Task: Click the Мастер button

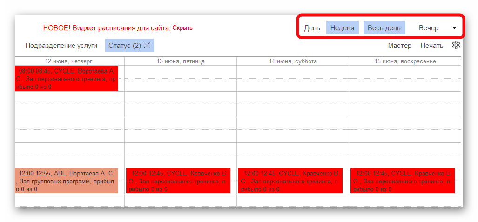Action: point(400,46)
